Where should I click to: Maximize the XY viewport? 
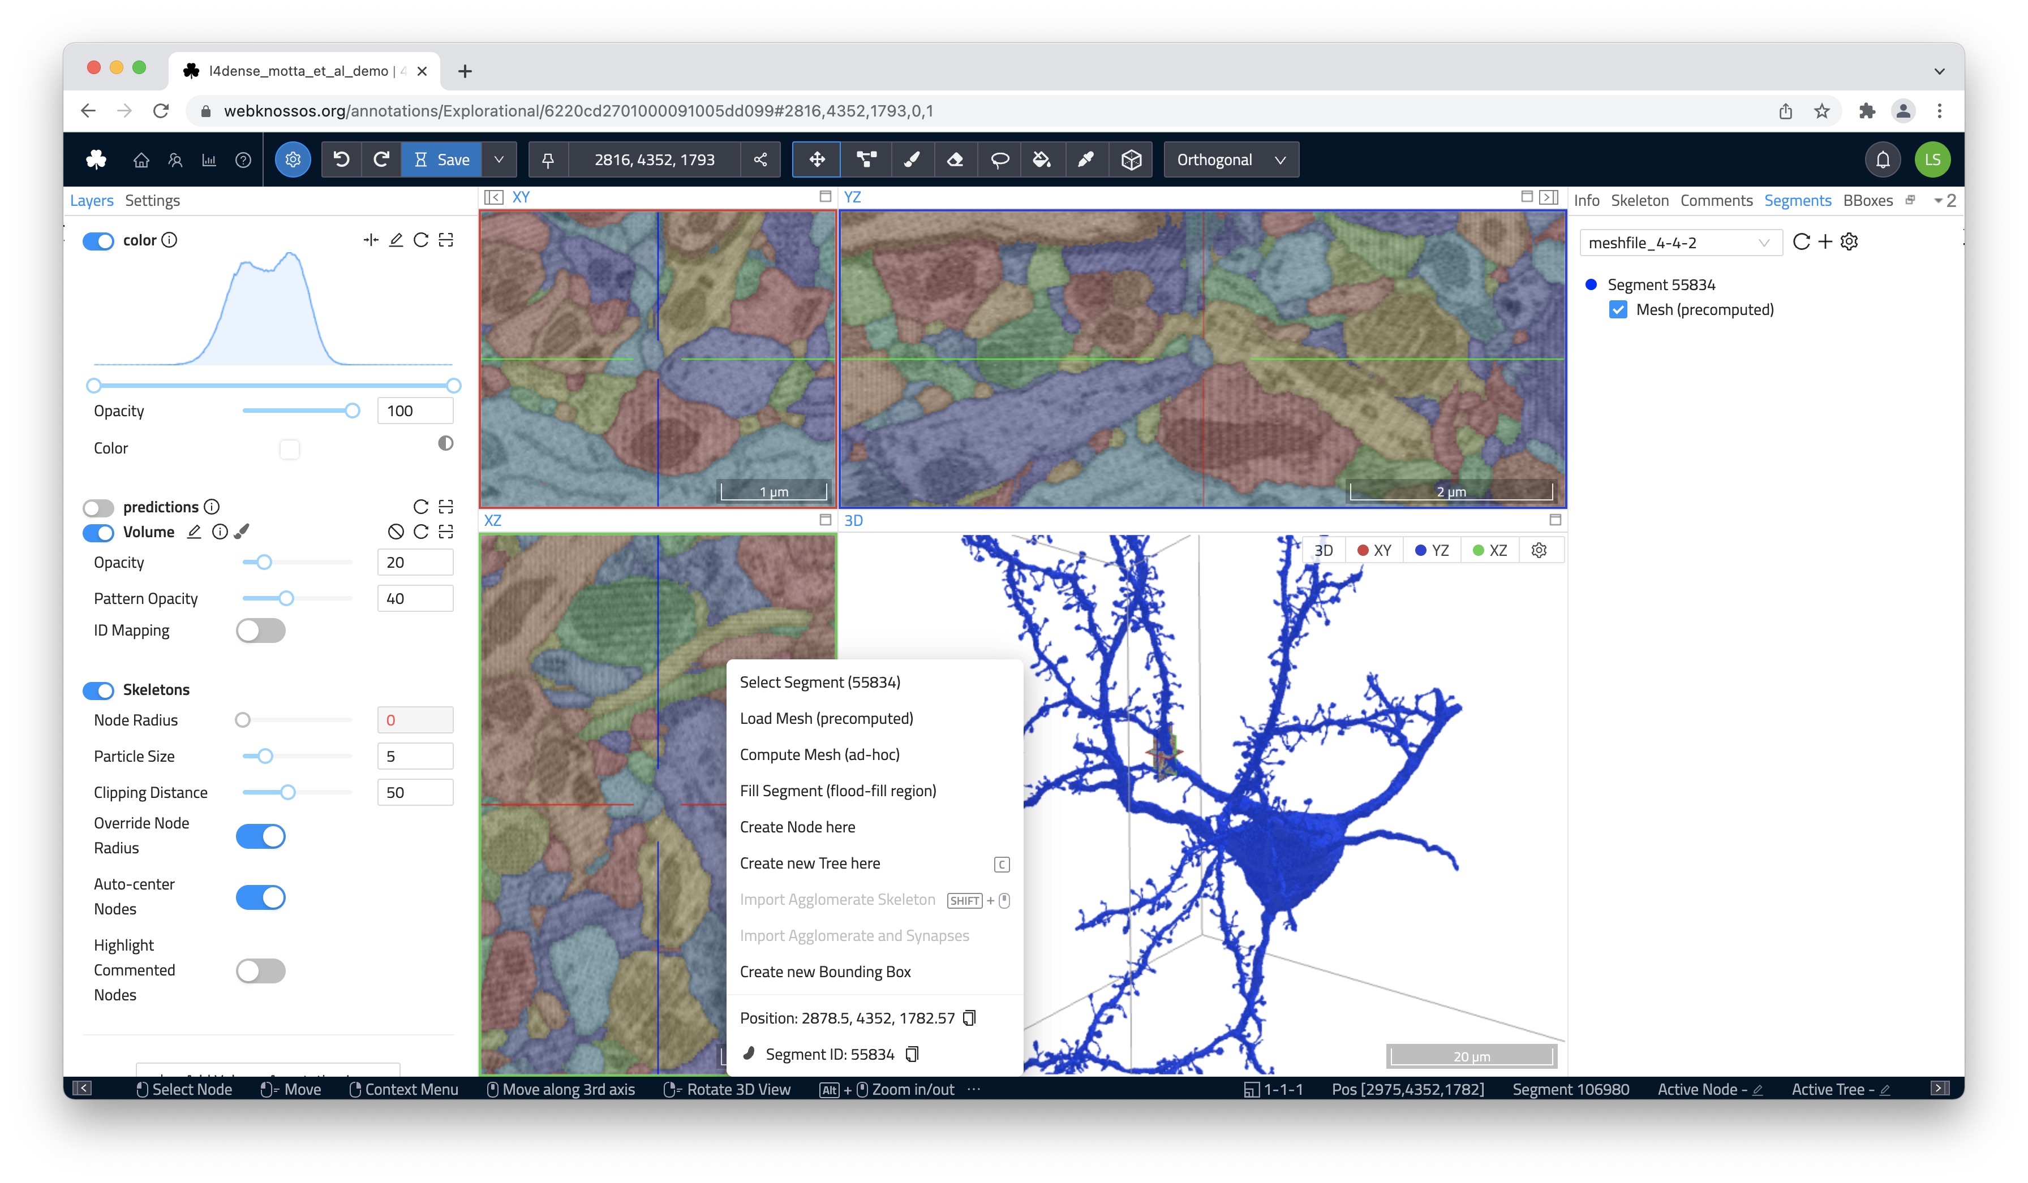pos(825,197)
